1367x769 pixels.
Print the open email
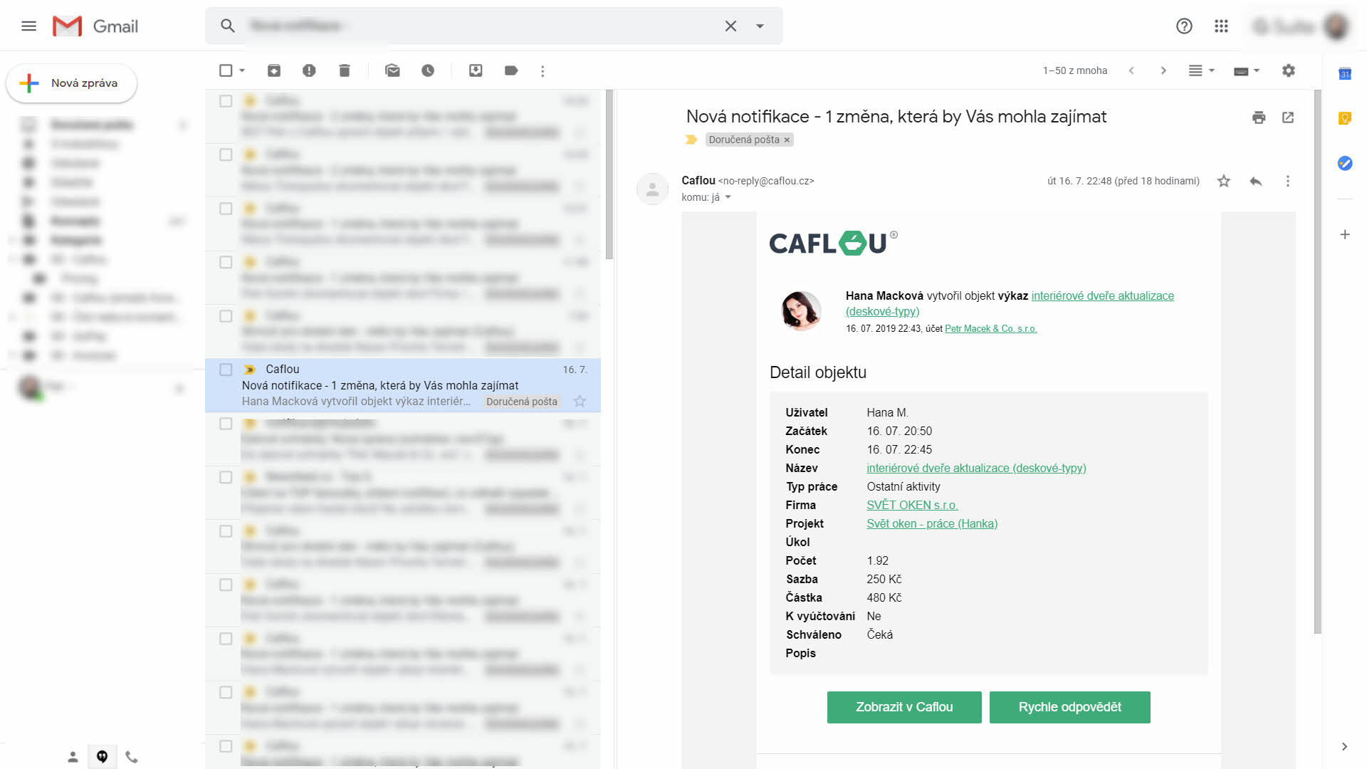pyautogui.click(x=1259, y=117)
